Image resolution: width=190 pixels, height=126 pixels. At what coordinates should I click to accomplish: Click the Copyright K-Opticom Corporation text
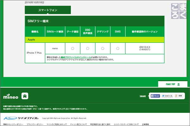pyautogui.click(x=64, y=118)
